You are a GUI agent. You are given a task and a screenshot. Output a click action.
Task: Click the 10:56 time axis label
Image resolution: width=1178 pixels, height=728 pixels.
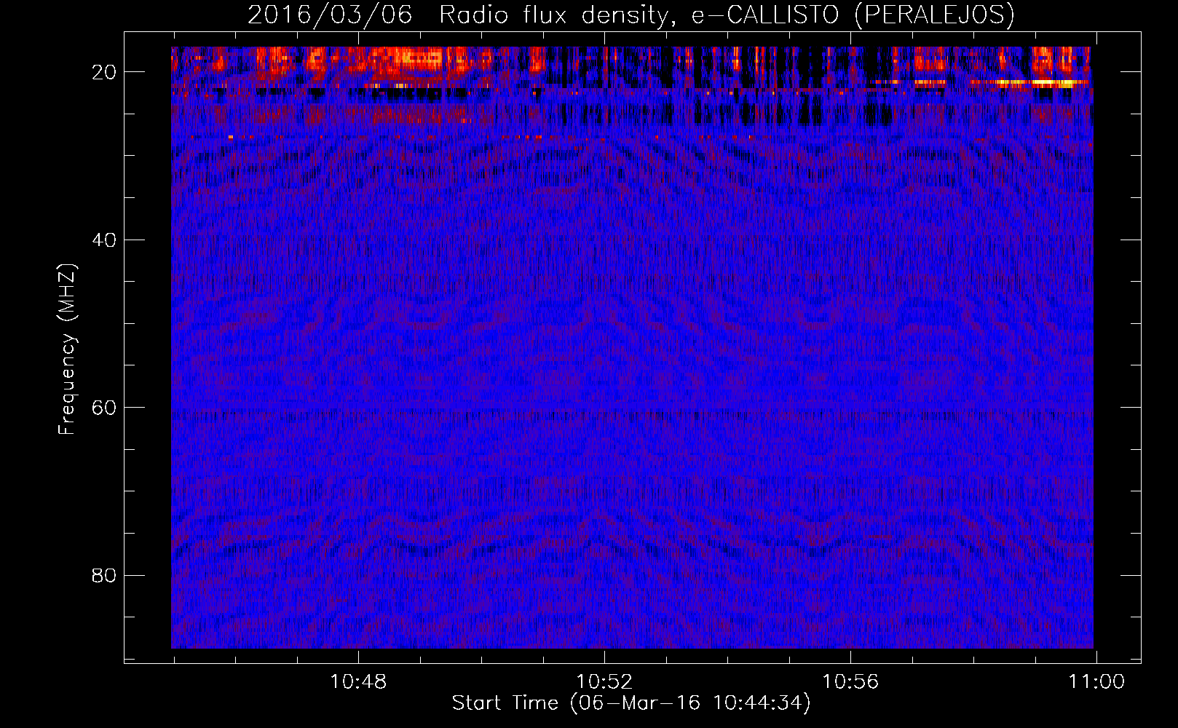(x=850, y=682)
